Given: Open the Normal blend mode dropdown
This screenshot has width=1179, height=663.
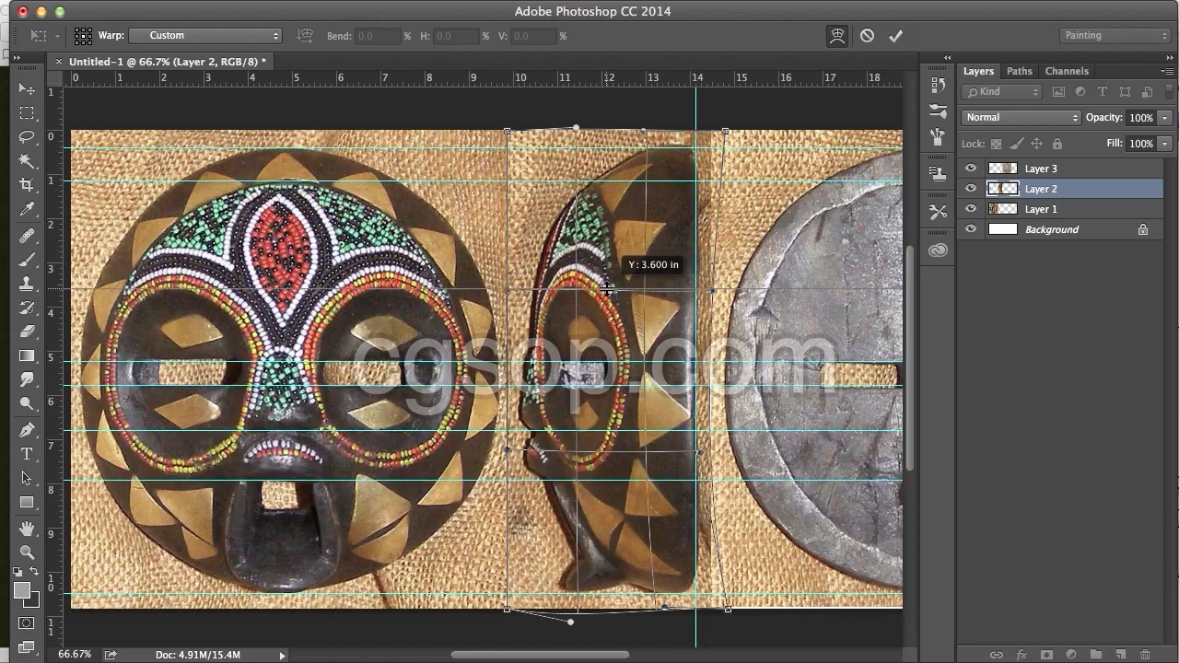Looking at the screenshot, I should click(x=1021, y=118).
